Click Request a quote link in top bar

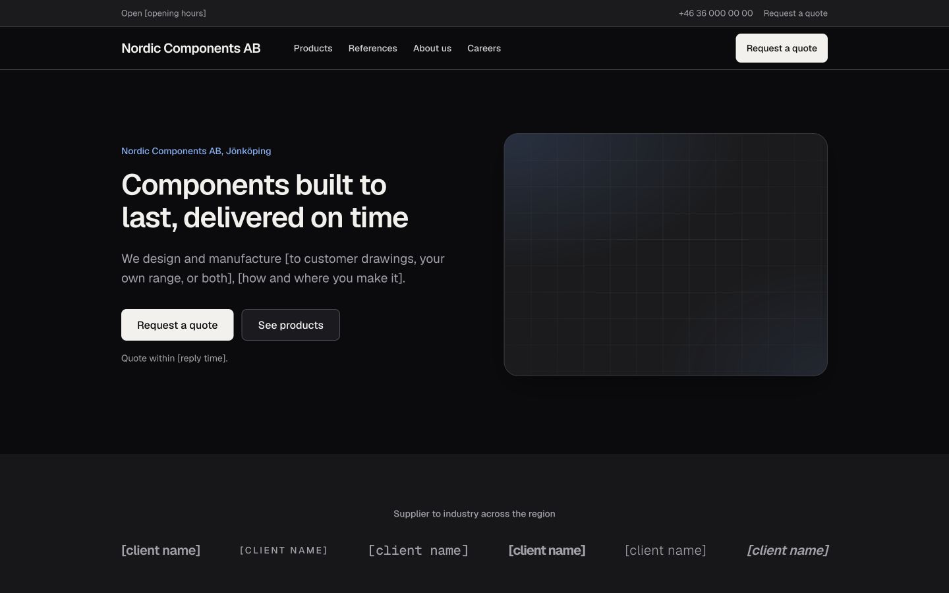[x=795, y=13]
